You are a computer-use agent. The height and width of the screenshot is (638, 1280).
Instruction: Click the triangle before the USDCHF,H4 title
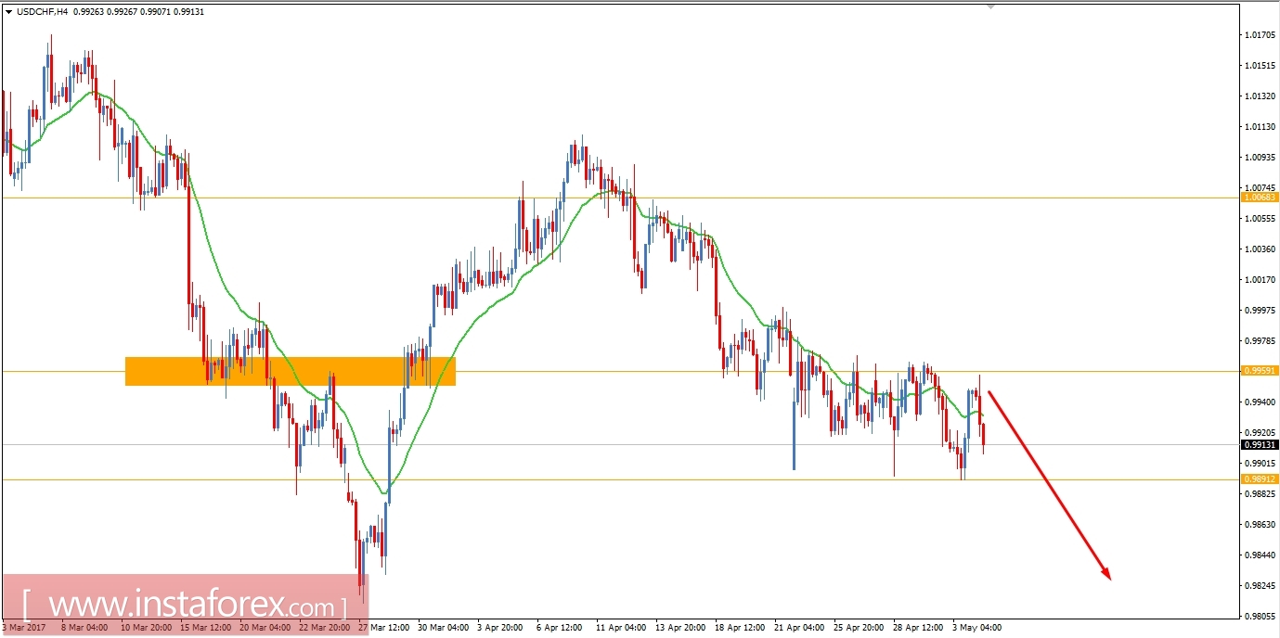[9, 12]
